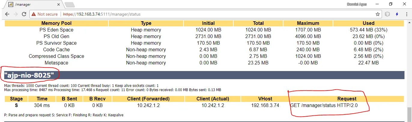Close the /manager tab
Screen dimensions: 412x122
click(x=58, y=4)
